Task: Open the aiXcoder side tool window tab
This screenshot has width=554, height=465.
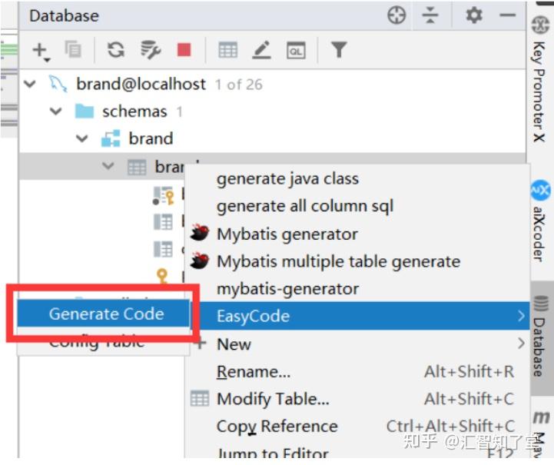Action: [540, 221]
